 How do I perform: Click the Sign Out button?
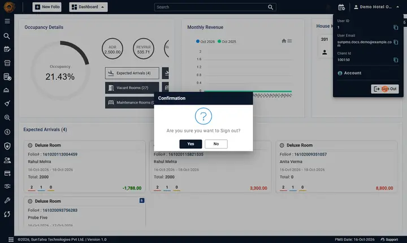pos(385,89)
